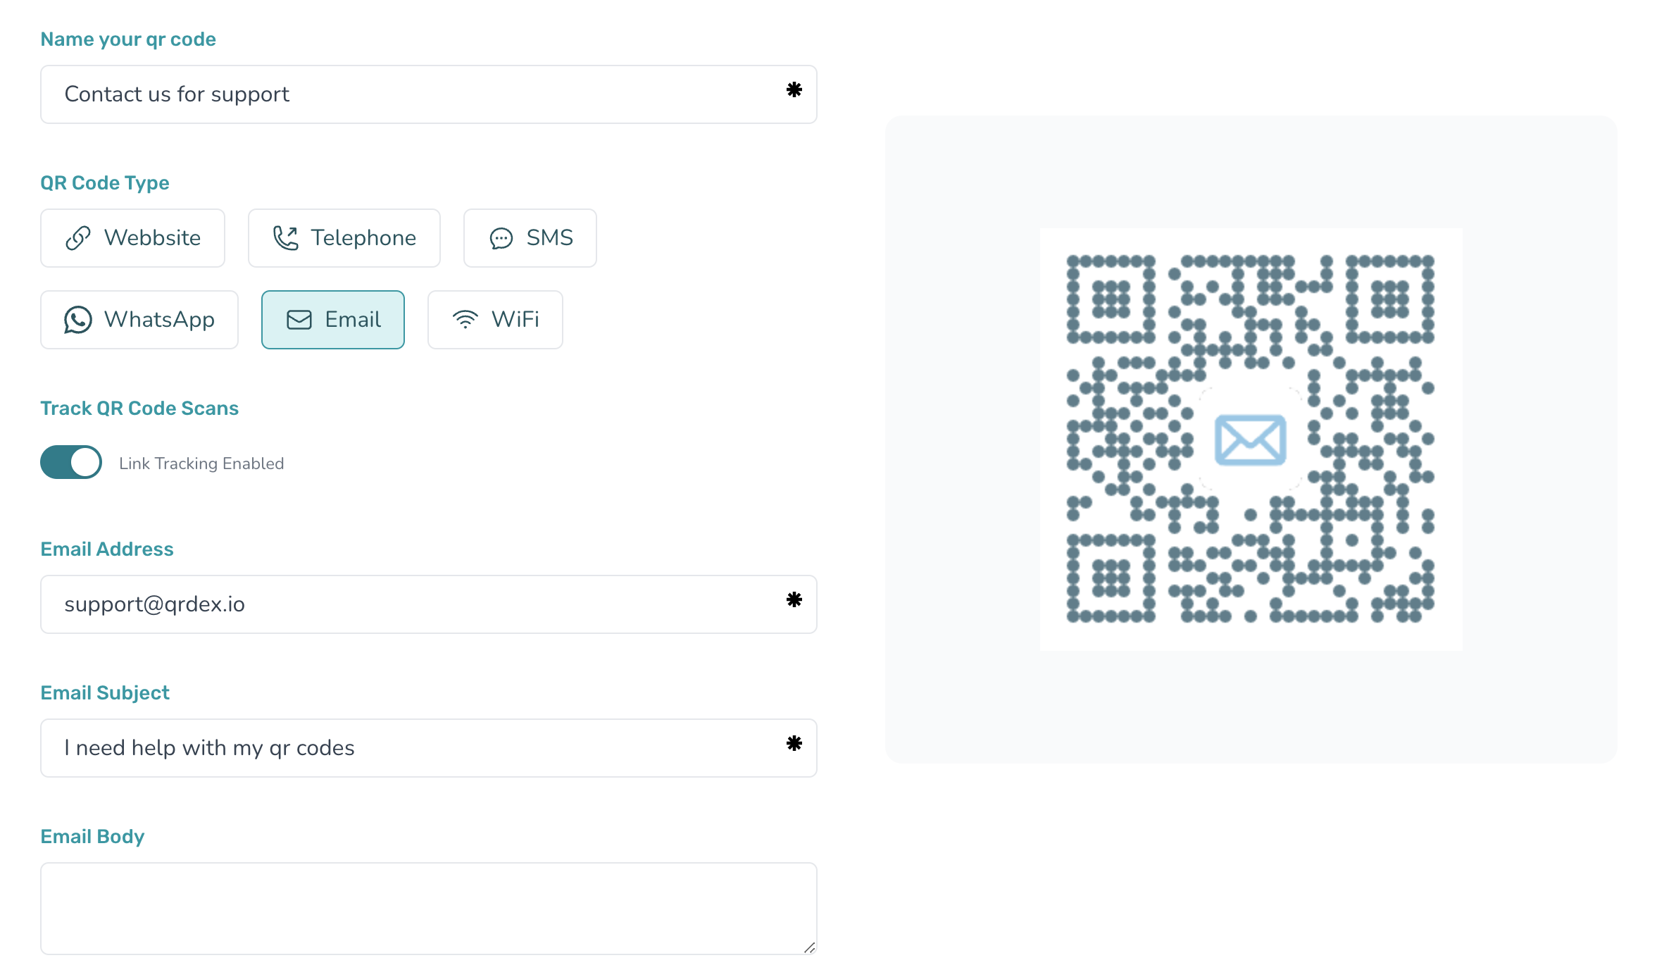Edit the QR code name field
1676x965 pixels.
tap(429, 94)
